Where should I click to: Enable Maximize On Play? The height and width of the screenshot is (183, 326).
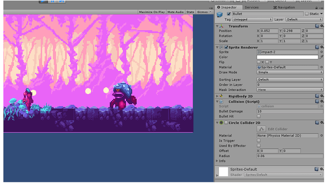point(152,12)
